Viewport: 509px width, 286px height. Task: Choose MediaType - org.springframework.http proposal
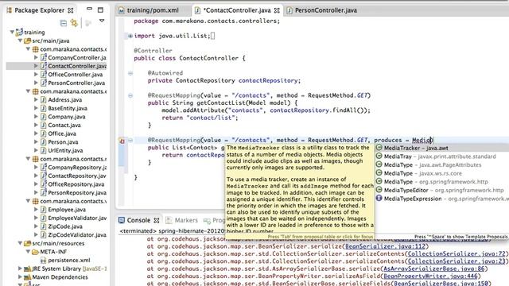click(442, 182)
